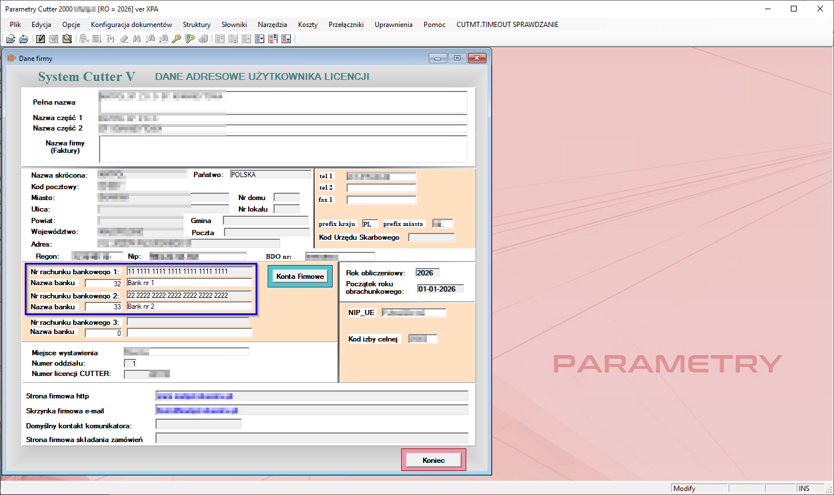Click the Nazwa firmy (Faktury) text area
The height and width of the screenshot is (495, 834).
coord(283,149)
